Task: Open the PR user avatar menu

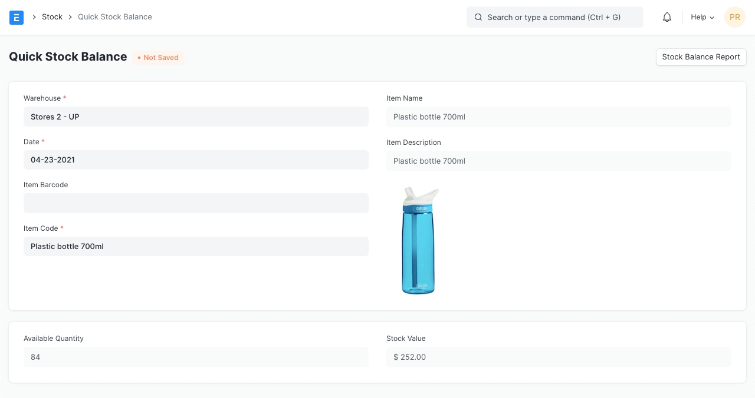Action: (x=734, y=18)
